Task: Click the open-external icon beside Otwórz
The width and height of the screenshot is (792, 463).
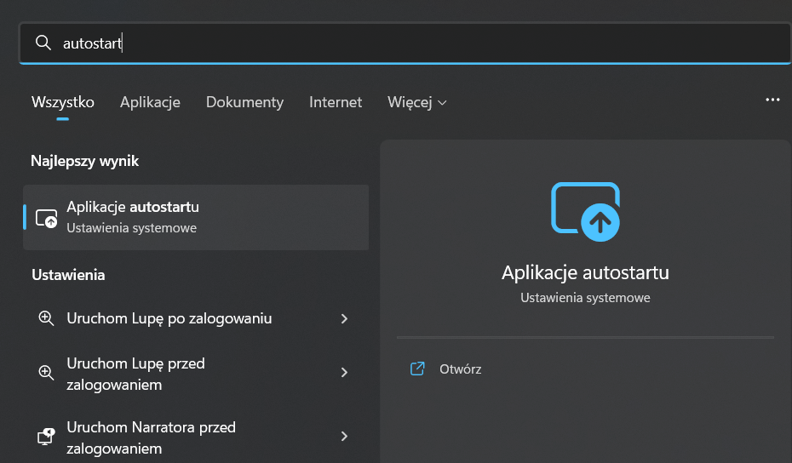Action: click(x=417, y=369)
